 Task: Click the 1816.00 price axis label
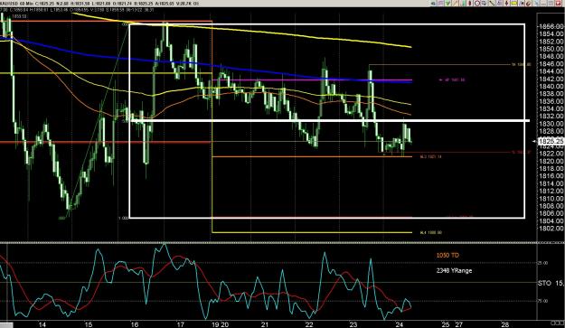pos(551,175)
